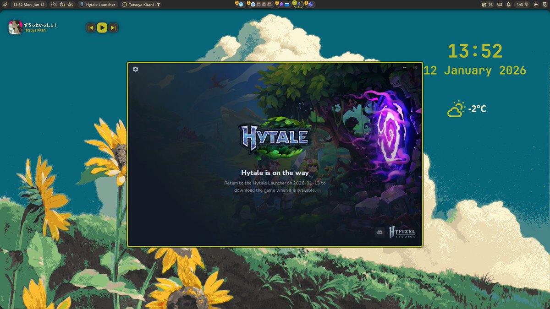This screenshot has width=550, height=309.
Task: Click the globe network indicator showing 76
Action: tap(487, 5)
